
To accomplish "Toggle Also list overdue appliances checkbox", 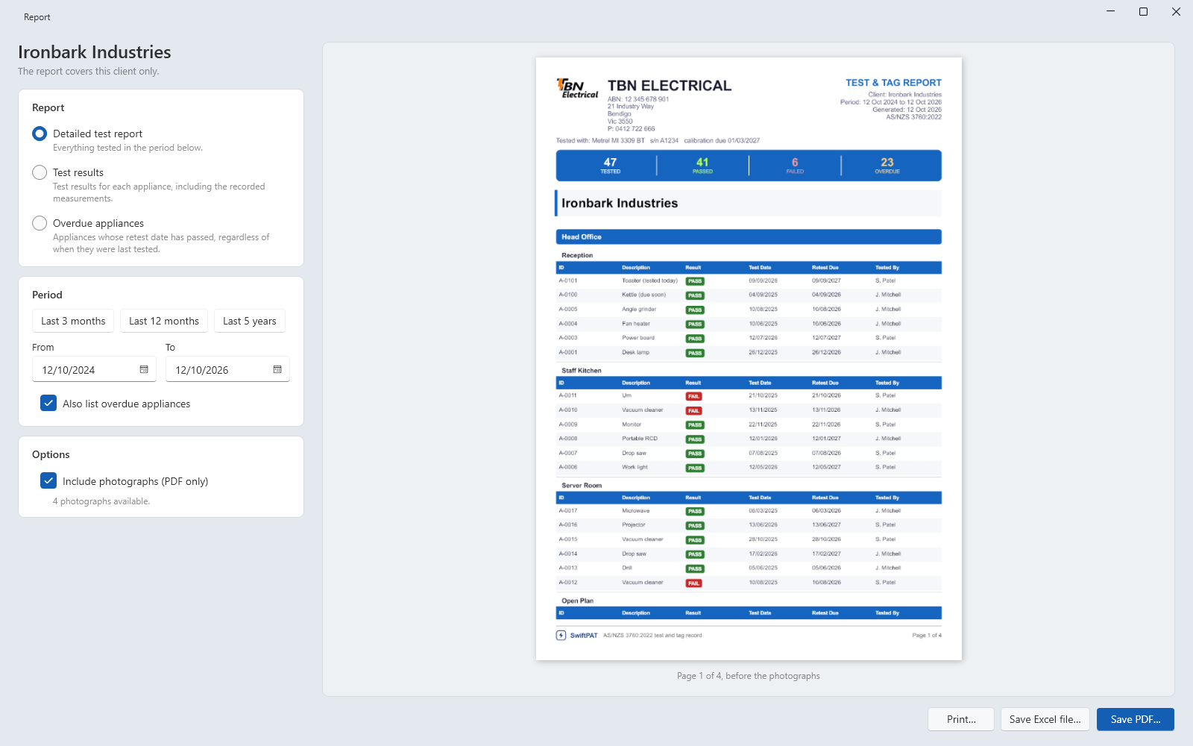I will tap(48, 403).
